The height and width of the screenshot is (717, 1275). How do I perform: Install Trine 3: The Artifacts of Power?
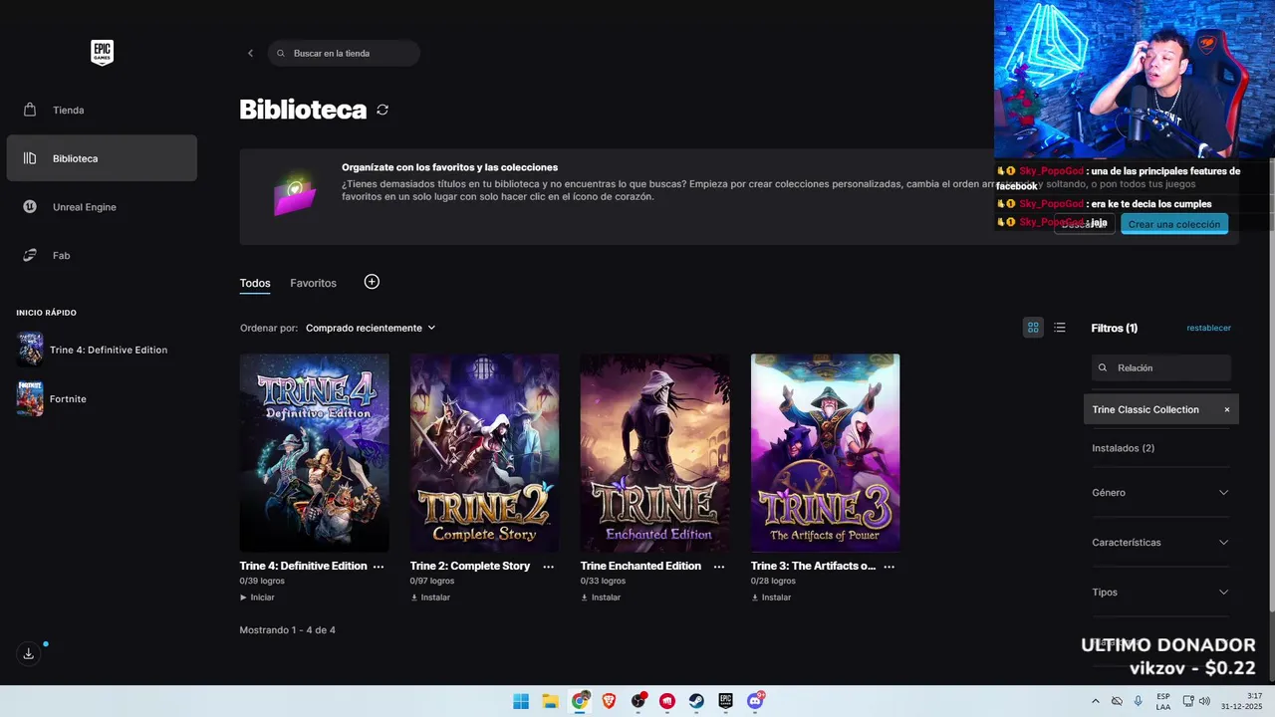point(771,597)
